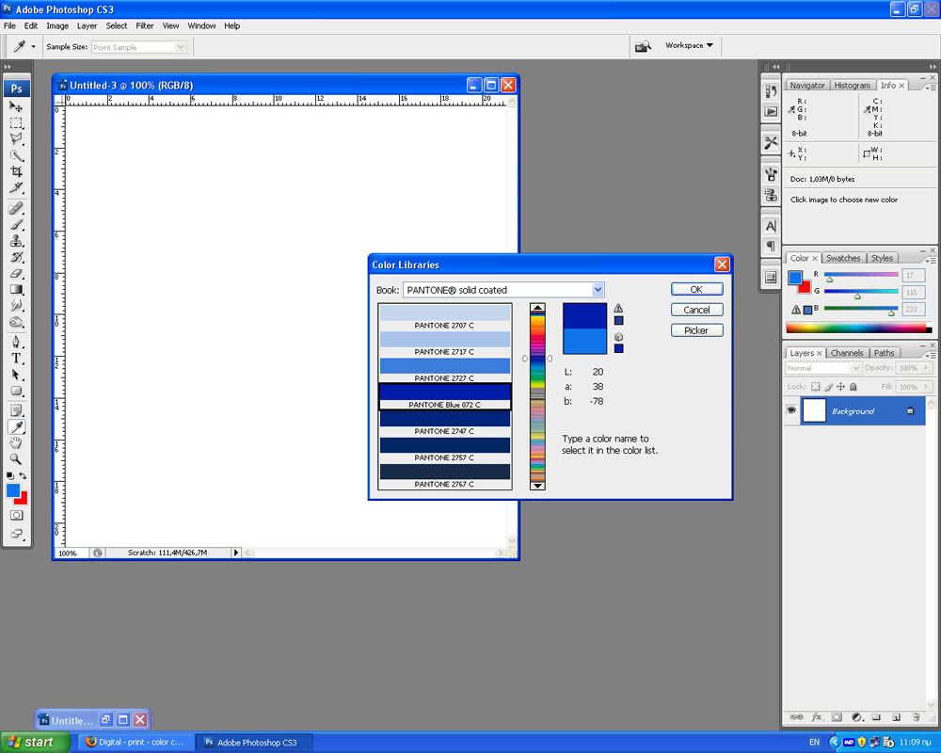Switch to the Swatches tab

point(843,258)
